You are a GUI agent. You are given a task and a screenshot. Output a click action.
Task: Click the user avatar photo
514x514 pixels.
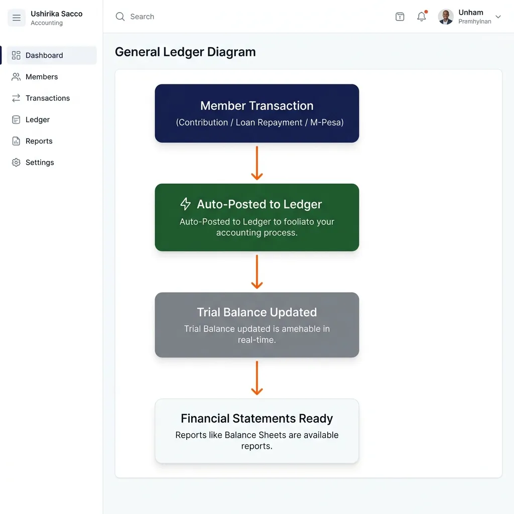coord(446,17)
